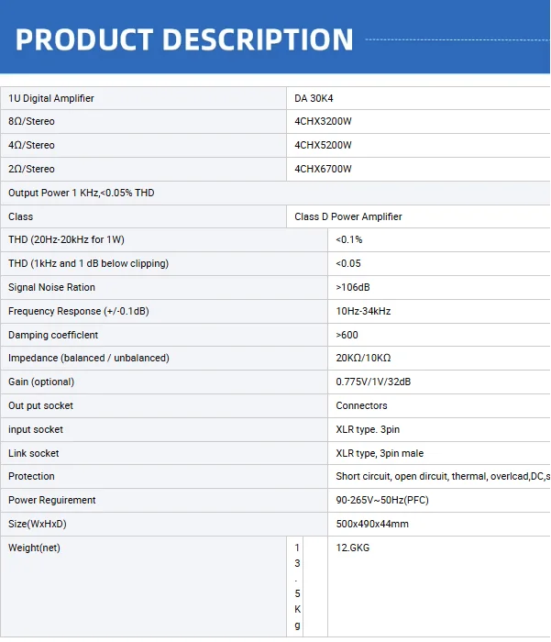The image size is (551, 642).
Task: Select the Frequency Response 10Hz-34kHz value
Action: (363, 311)
